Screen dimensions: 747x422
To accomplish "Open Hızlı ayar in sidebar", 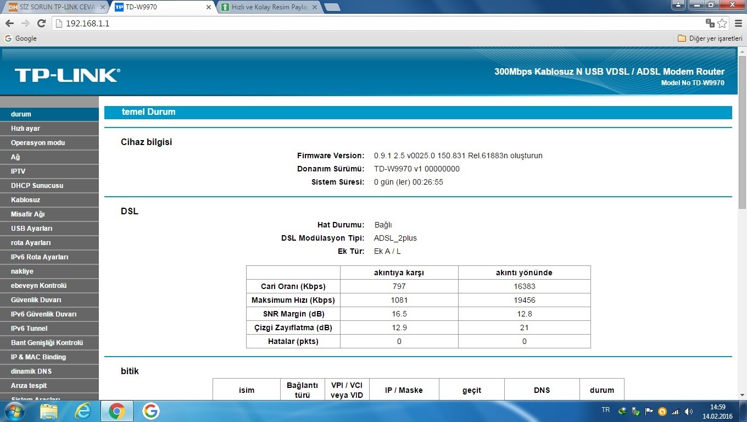I will (49, 128).
